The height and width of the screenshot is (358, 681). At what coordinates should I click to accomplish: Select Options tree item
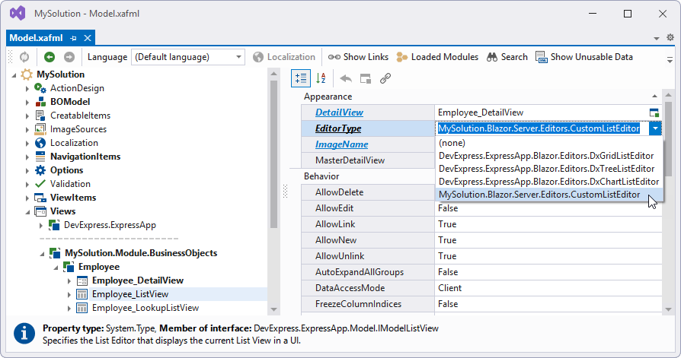point(66,170)
